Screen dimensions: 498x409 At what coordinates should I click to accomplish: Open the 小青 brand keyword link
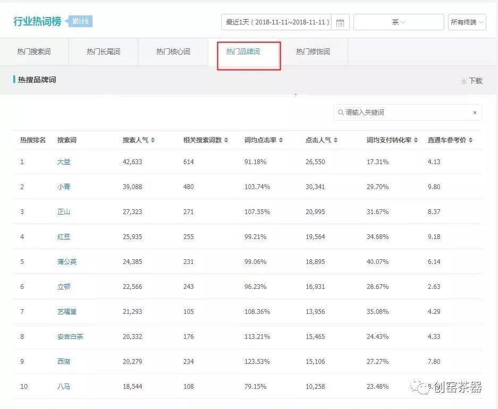pos(64,186)
